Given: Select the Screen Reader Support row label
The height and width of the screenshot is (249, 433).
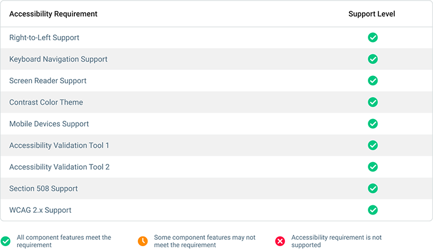Looking at the screenshot, I should click(x=48, y=81).
